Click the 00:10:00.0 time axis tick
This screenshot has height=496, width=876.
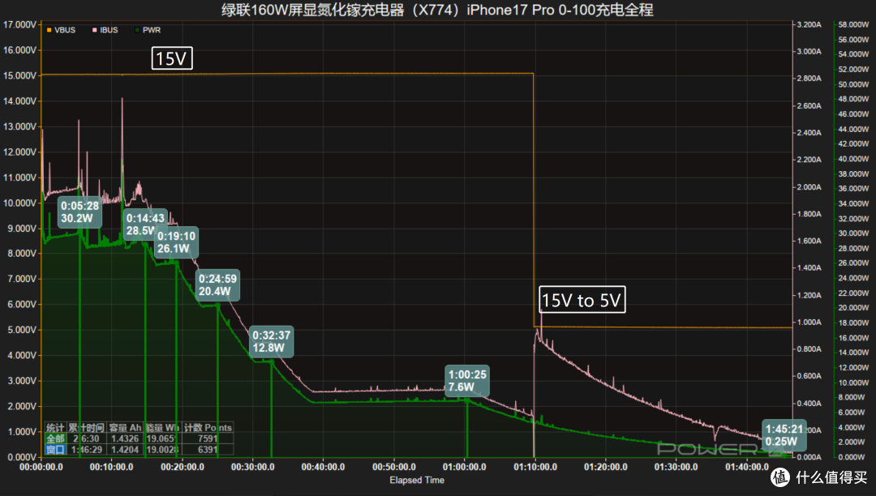coord(111,467)
